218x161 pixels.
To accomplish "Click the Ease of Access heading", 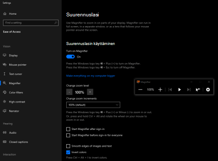I will click(x=12, y=32).
